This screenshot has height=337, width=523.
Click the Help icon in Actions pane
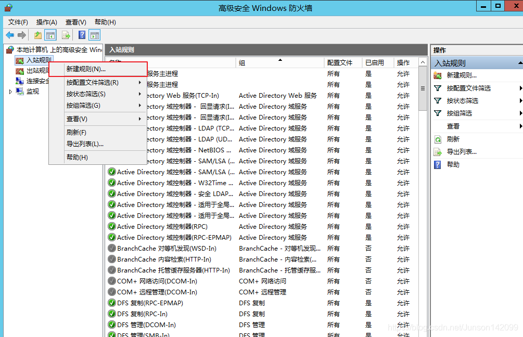tap(438, 165)
